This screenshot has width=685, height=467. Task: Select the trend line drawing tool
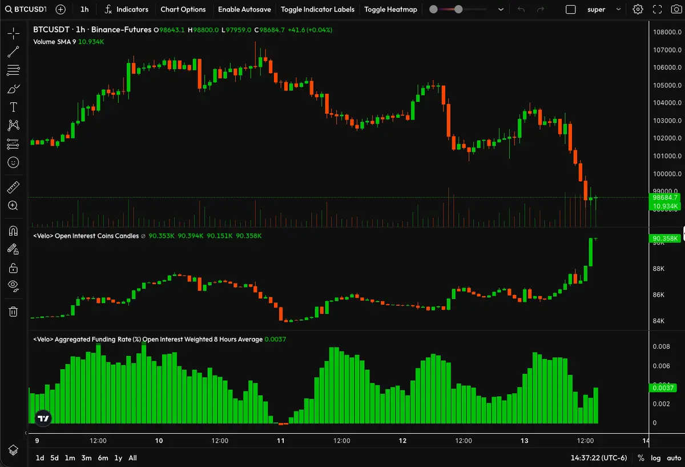point(13,52)
